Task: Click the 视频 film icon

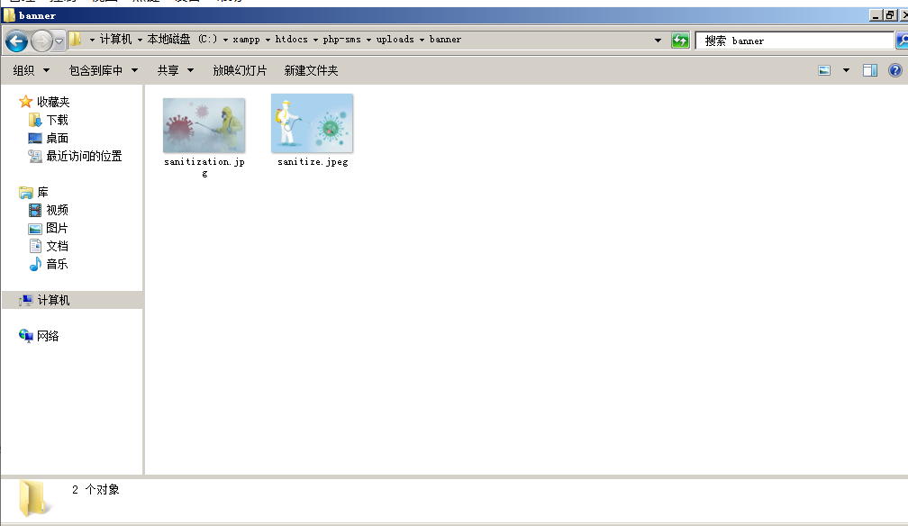Action: tap(35, 210)
